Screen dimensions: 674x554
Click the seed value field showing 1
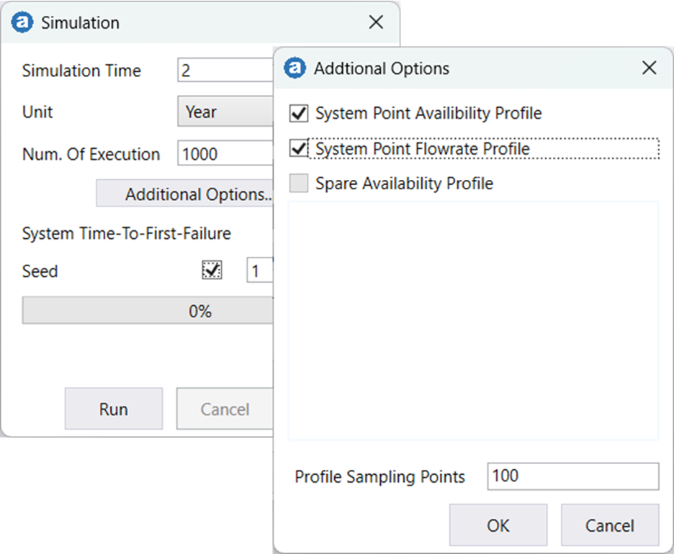pyautogui.click(x=261, y=269)
